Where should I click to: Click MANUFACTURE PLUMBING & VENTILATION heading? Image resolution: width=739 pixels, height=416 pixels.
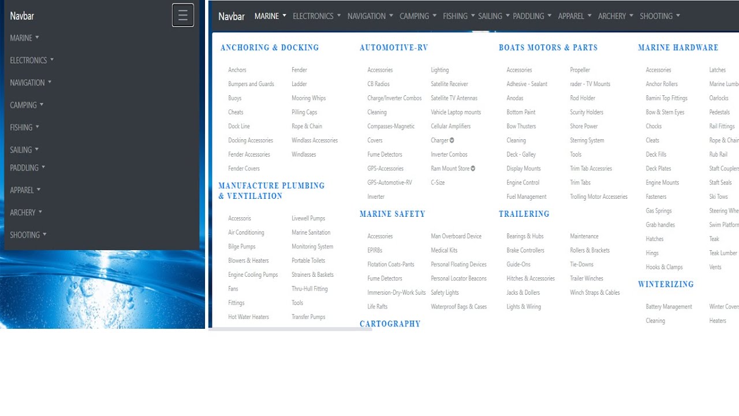(271, 191)
